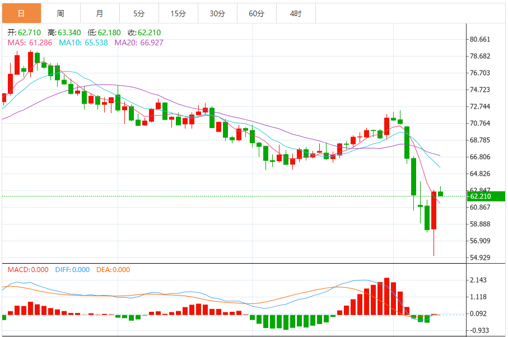
Task: Click the 64.826 price axis label
Action: tap(480, 174)
